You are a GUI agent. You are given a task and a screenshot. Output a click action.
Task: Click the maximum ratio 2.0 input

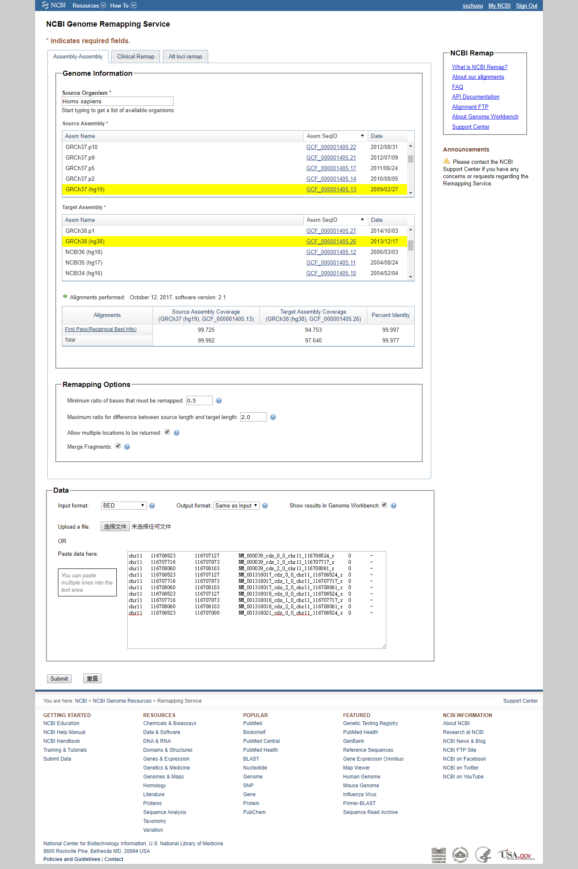coord(253,417)
